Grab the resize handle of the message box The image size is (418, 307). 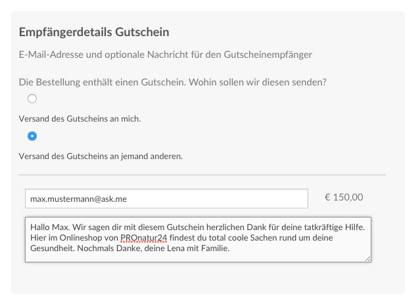368,259
